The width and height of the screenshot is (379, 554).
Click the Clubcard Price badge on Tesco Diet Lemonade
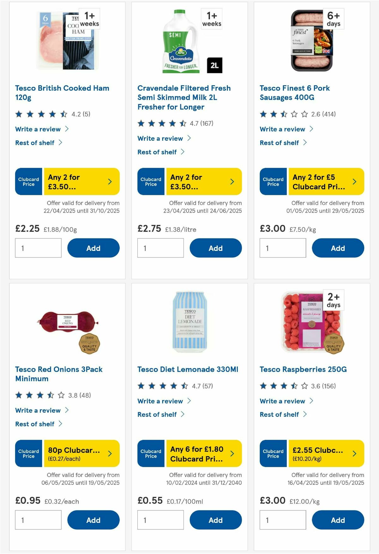tap(151, 453)
